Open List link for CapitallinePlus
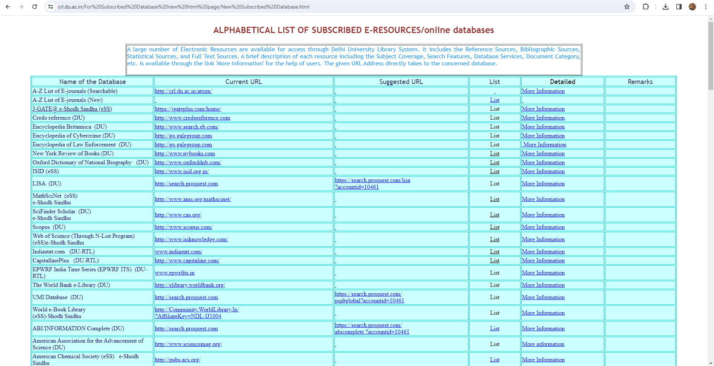Screen dimensions: 714x366 pyautogui.click(x=495, y=260)
